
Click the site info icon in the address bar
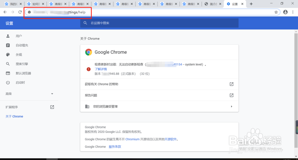point(29,12)
